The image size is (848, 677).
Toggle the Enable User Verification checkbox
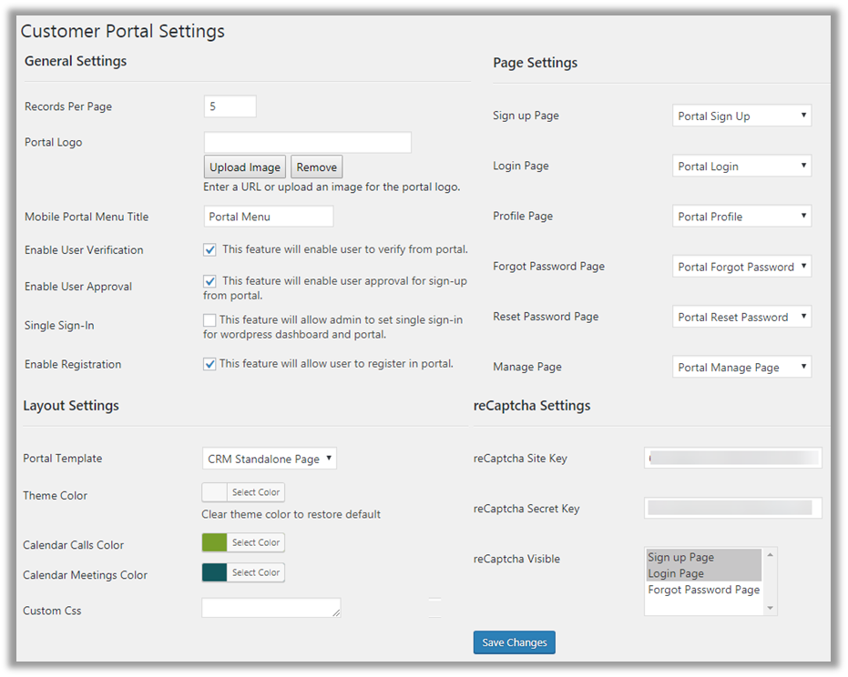210,249
